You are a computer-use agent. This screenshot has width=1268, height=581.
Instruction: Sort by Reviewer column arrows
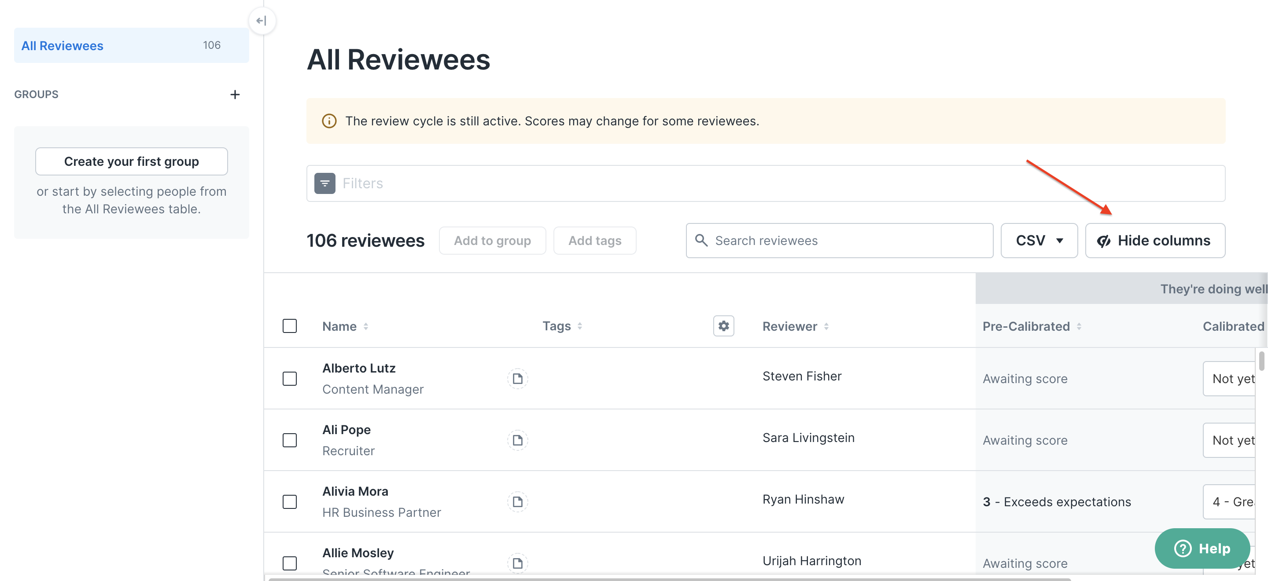click(x=826, y=326)
